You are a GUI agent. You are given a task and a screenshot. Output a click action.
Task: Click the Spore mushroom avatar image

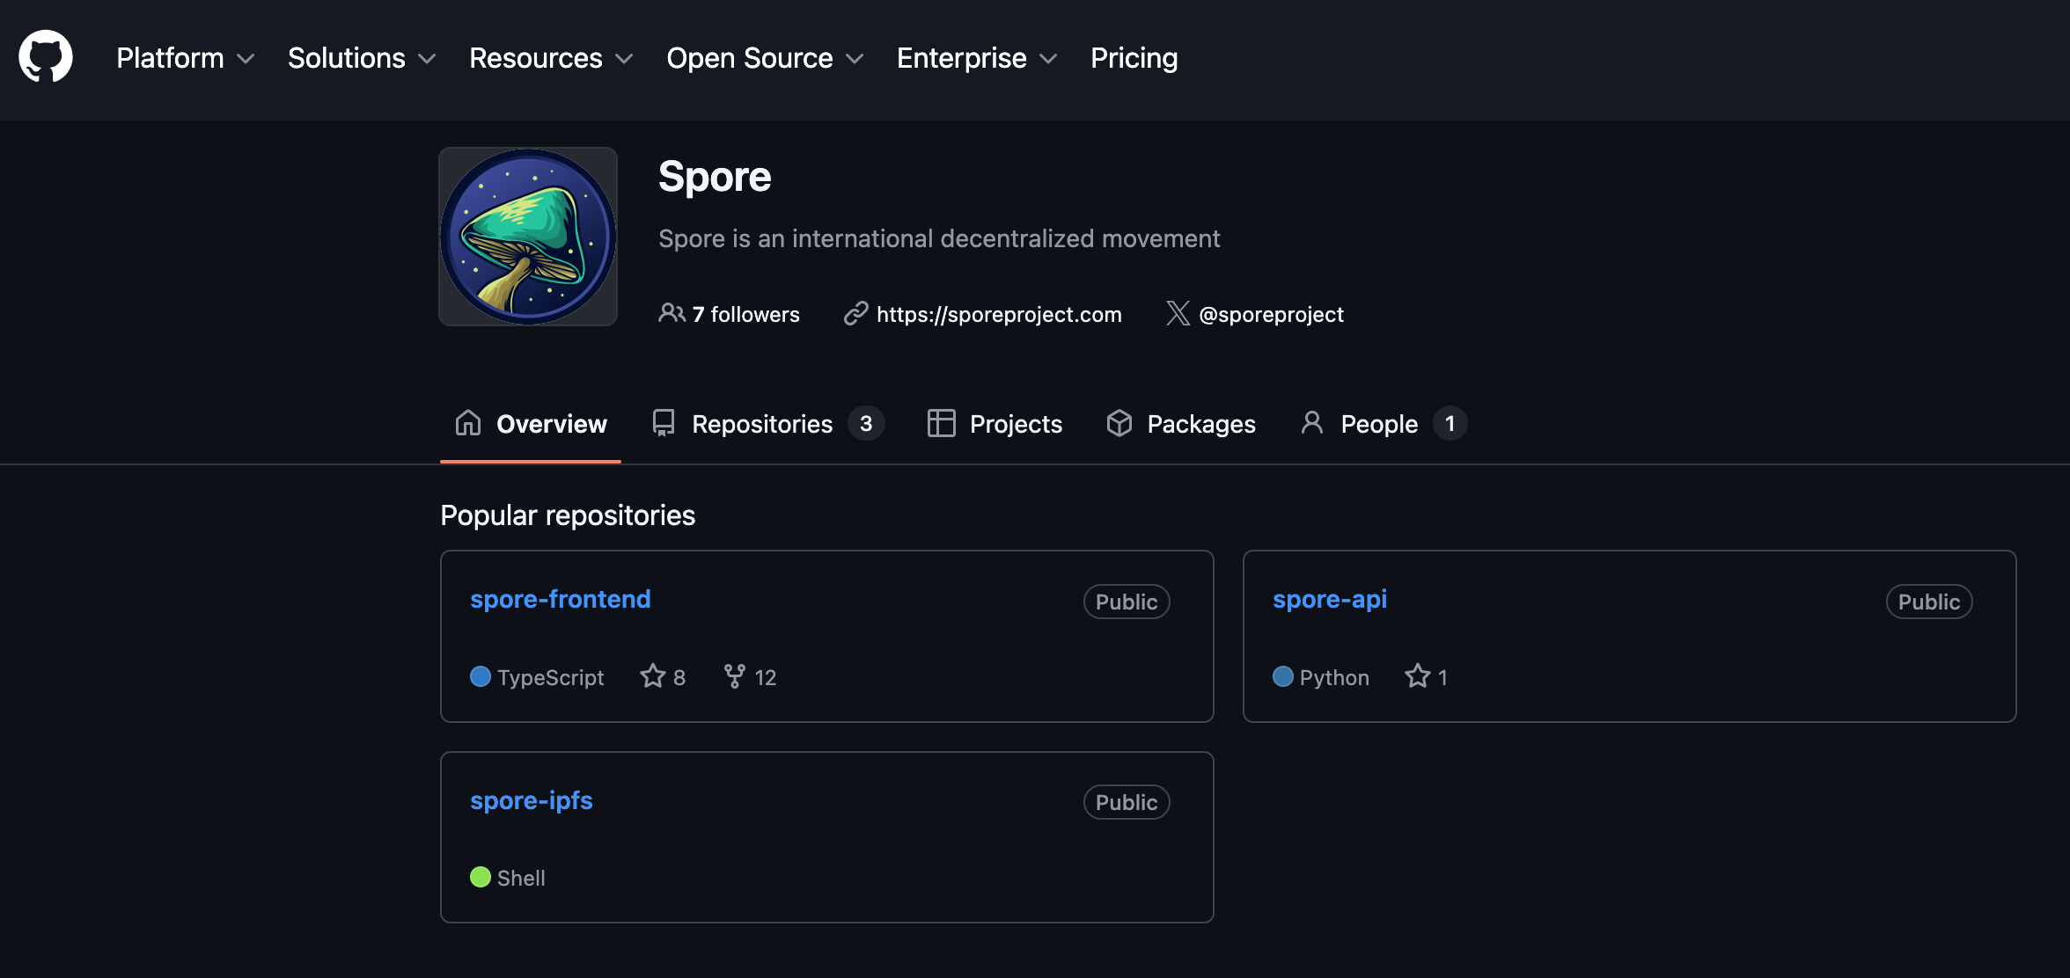[x=528, y=237]
